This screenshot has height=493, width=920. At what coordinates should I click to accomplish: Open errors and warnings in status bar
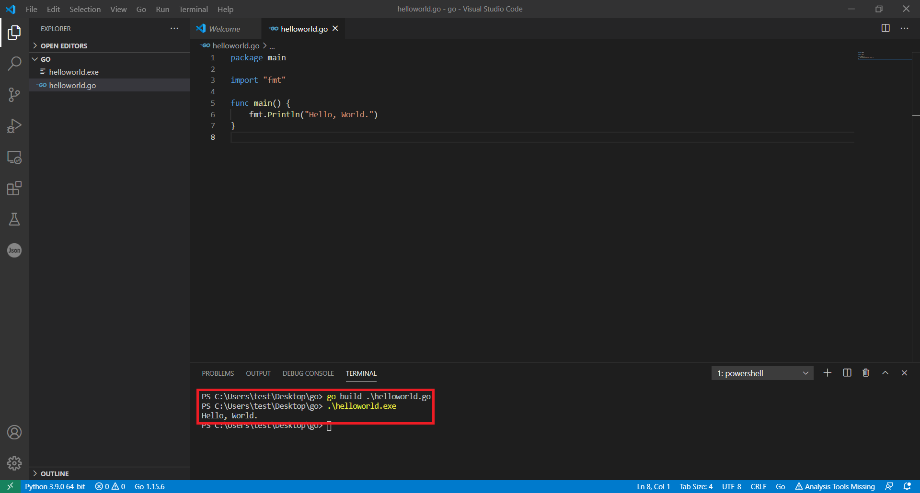click(110, 486)
